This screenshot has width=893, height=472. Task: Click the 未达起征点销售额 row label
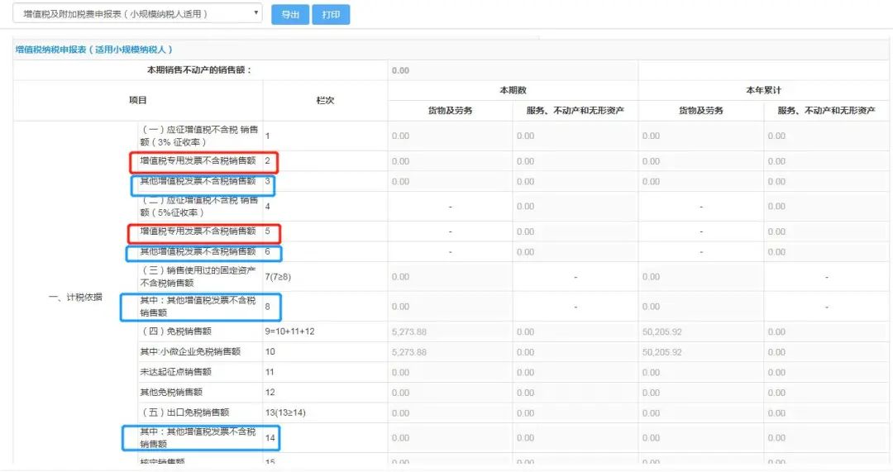coord(175,372)
